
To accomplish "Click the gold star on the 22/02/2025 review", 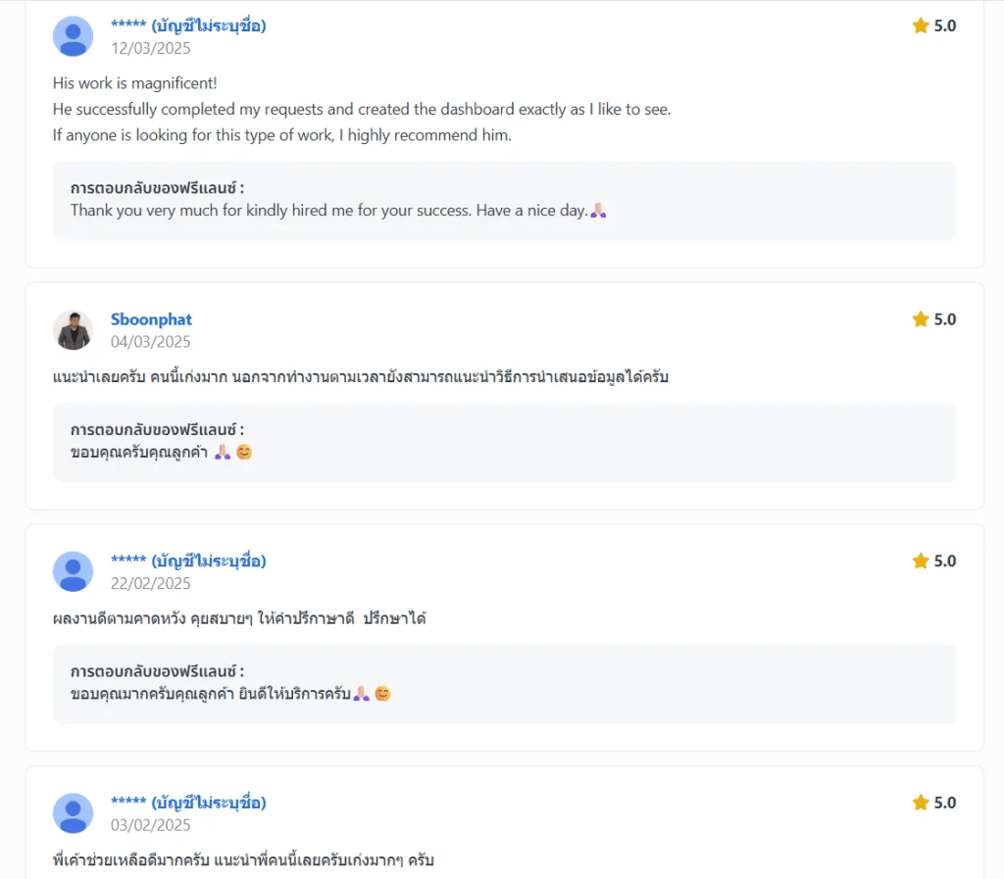I will [921, 562].
